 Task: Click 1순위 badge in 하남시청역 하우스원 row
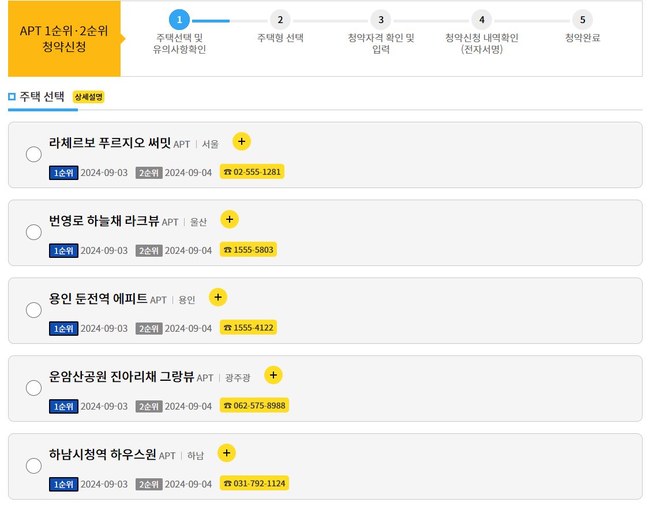[x=63, y=485]
